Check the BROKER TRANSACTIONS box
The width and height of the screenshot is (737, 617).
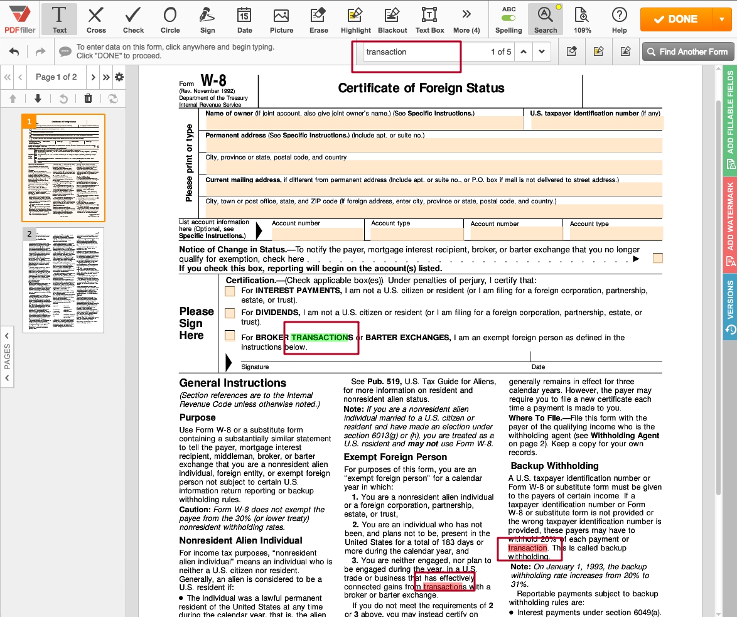230,336
